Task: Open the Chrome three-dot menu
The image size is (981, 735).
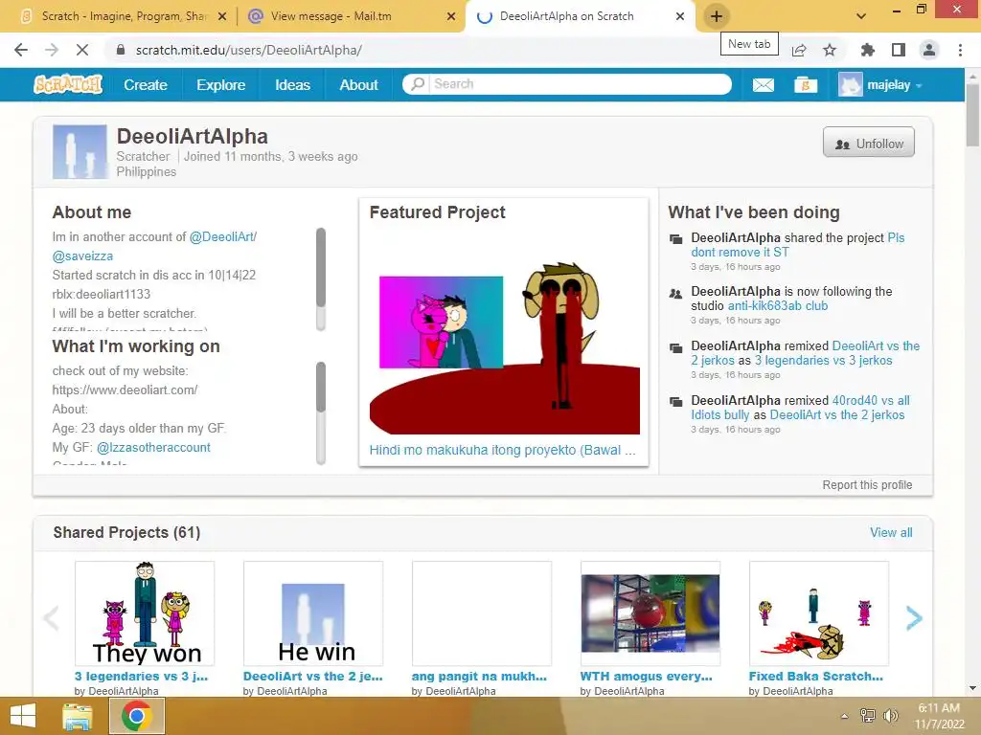Action: pyautogui.click(x=960, y=50)
